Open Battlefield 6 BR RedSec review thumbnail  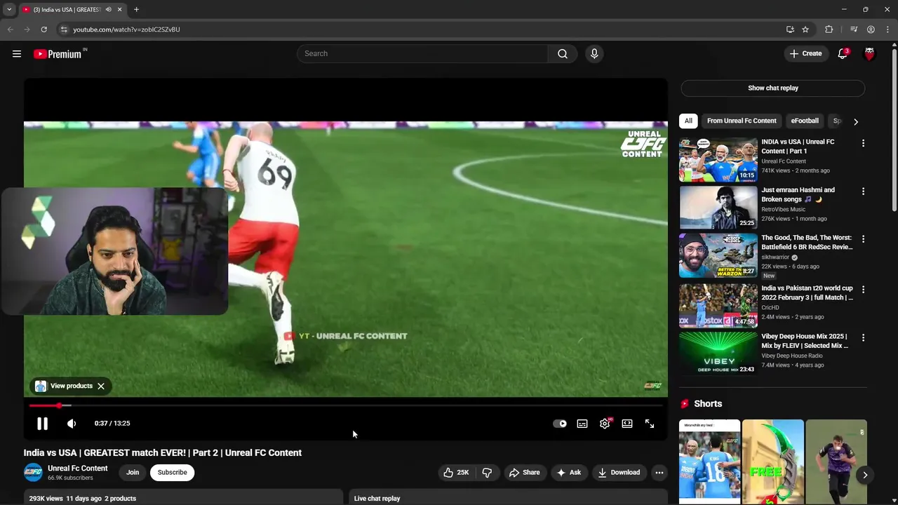[x=718, y=255]
